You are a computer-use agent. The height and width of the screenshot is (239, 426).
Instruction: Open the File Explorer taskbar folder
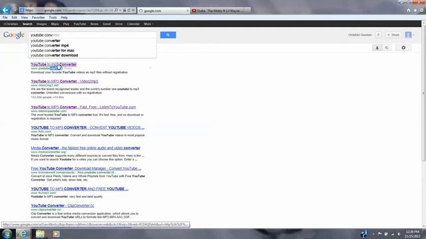click(x=40, y=234)
